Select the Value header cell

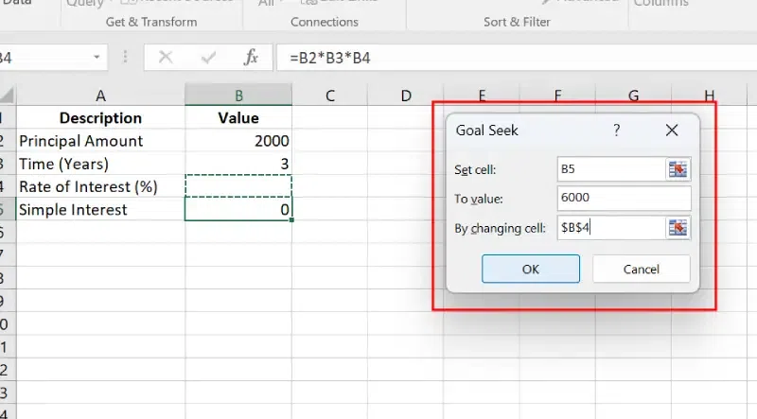tap(238, 118)
